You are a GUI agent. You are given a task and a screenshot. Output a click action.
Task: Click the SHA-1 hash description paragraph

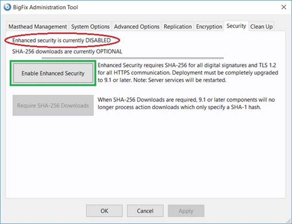click(x=179, y=103)
